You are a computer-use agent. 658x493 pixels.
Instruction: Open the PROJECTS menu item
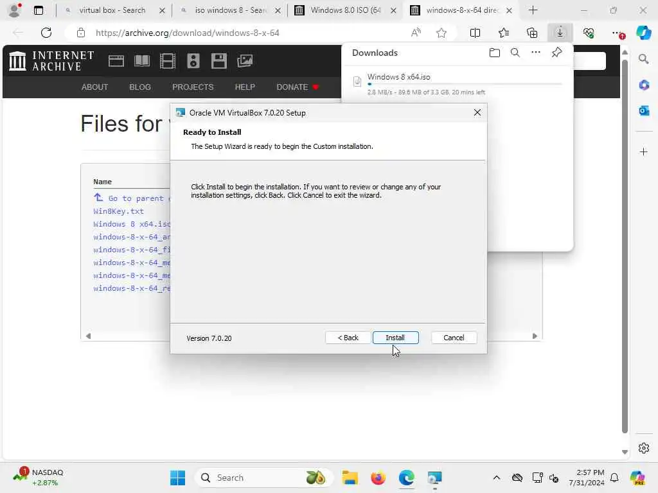[193, 87]
